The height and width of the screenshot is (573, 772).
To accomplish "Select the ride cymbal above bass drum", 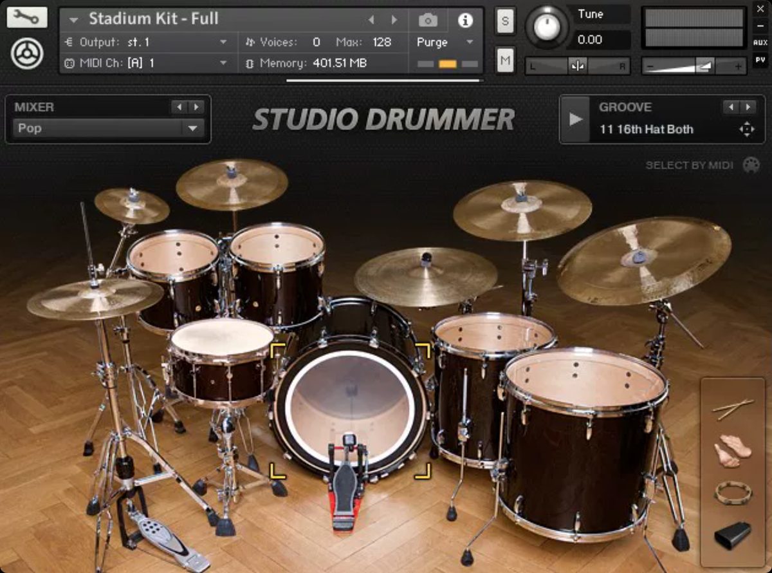I will tap(426, 277).
